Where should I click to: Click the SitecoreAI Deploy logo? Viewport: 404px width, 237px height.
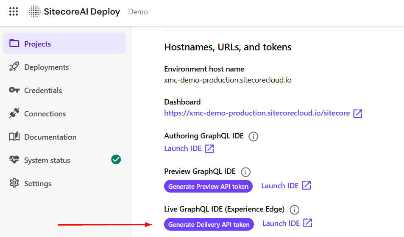coord(34,11)
